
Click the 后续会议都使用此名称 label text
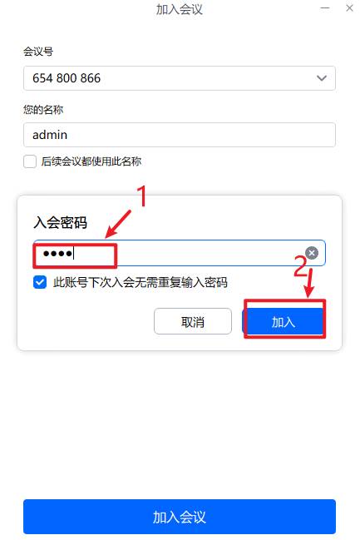91,161
